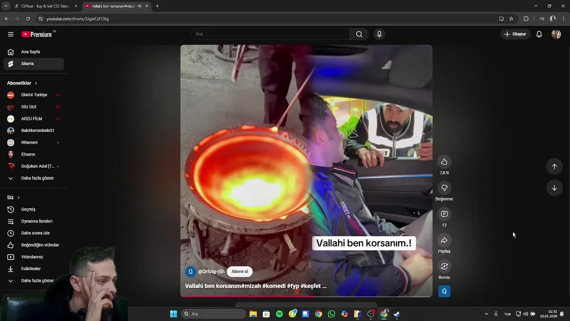
Task: Open Steam from the taskbar
Action: pos(397,314)
